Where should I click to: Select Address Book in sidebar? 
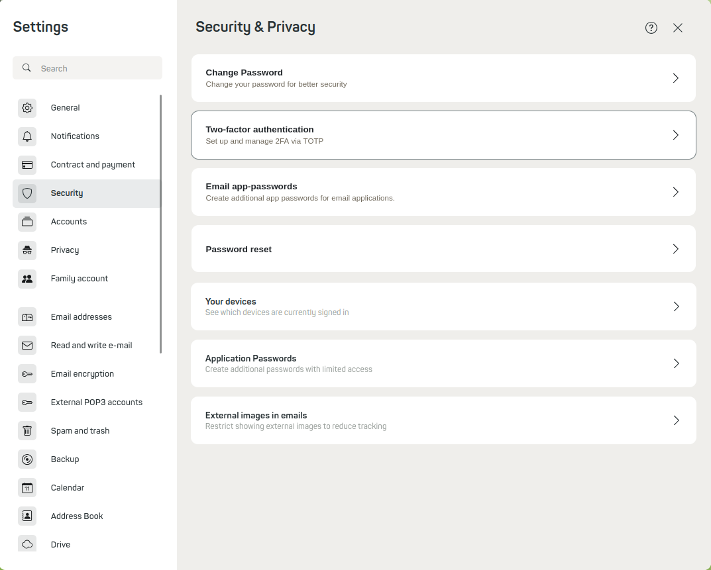click(x=77, y=516)
